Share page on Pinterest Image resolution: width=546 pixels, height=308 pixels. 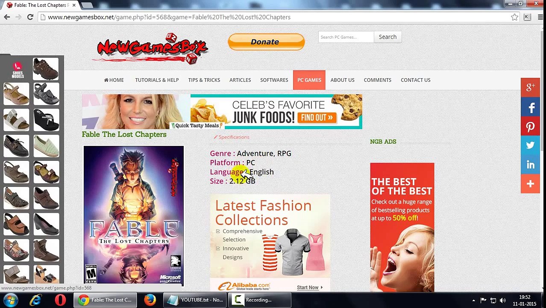pyautogui.click(x=530, y=127)
